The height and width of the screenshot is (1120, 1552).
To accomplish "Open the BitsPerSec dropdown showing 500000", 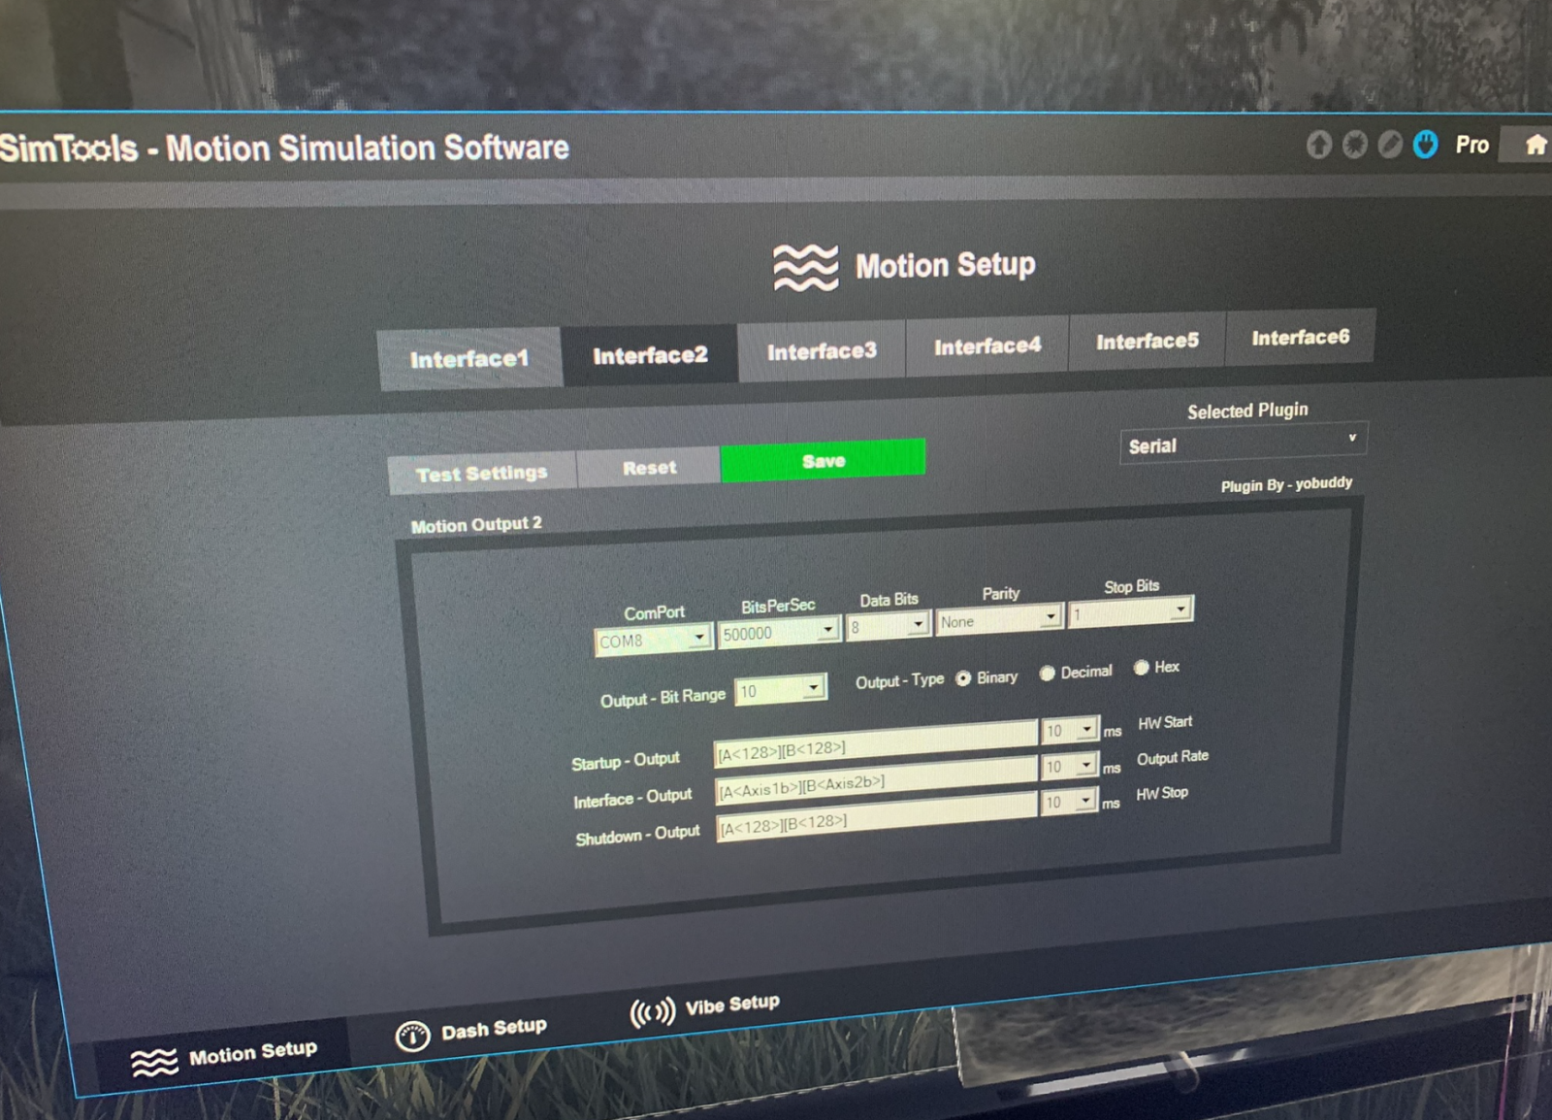I will pyautogui.click(x=778, y=632).
